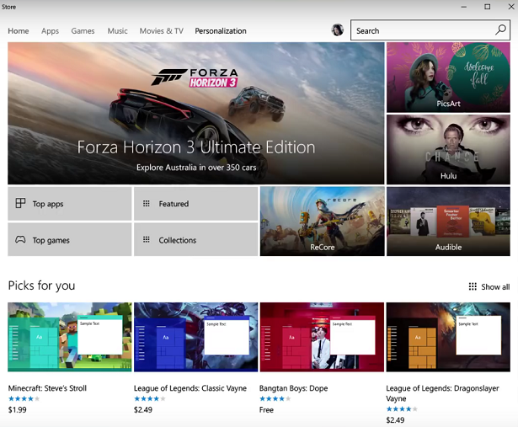Viewport: 518px width, 427px height.
Task: Switch to the Games tab
Action: tap(83, 31)
